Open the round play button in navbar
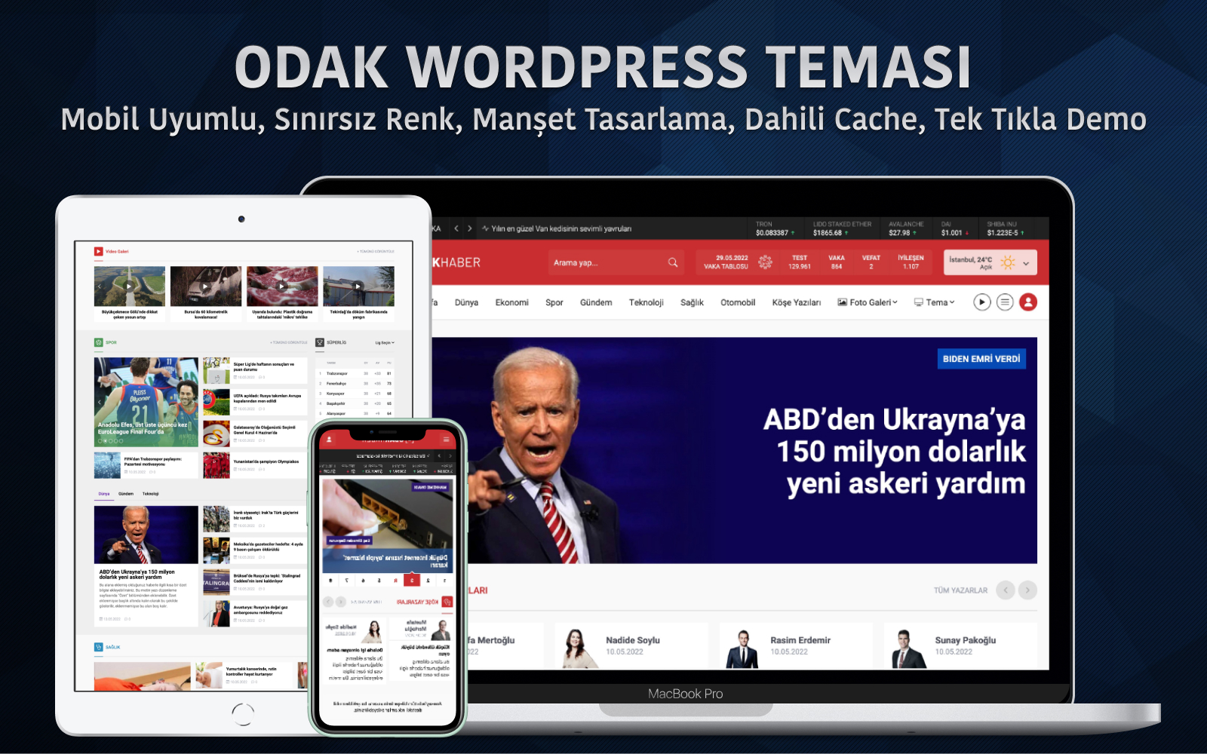Screen dimensions: 1207x754 pos(981,302)
